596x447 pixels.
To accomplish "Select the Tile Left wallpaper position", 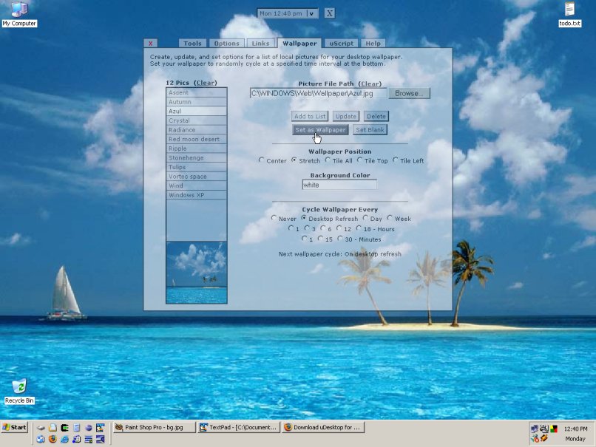I will tap(396, 160).
